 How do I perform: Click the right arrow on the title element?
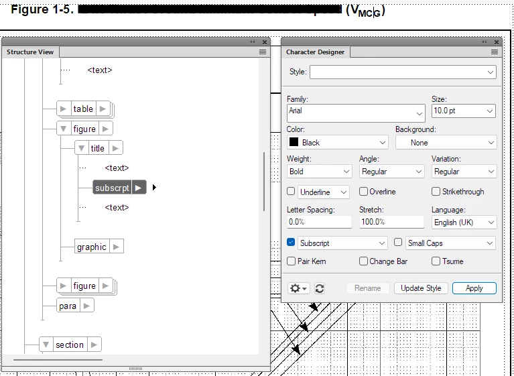[115, 148]
